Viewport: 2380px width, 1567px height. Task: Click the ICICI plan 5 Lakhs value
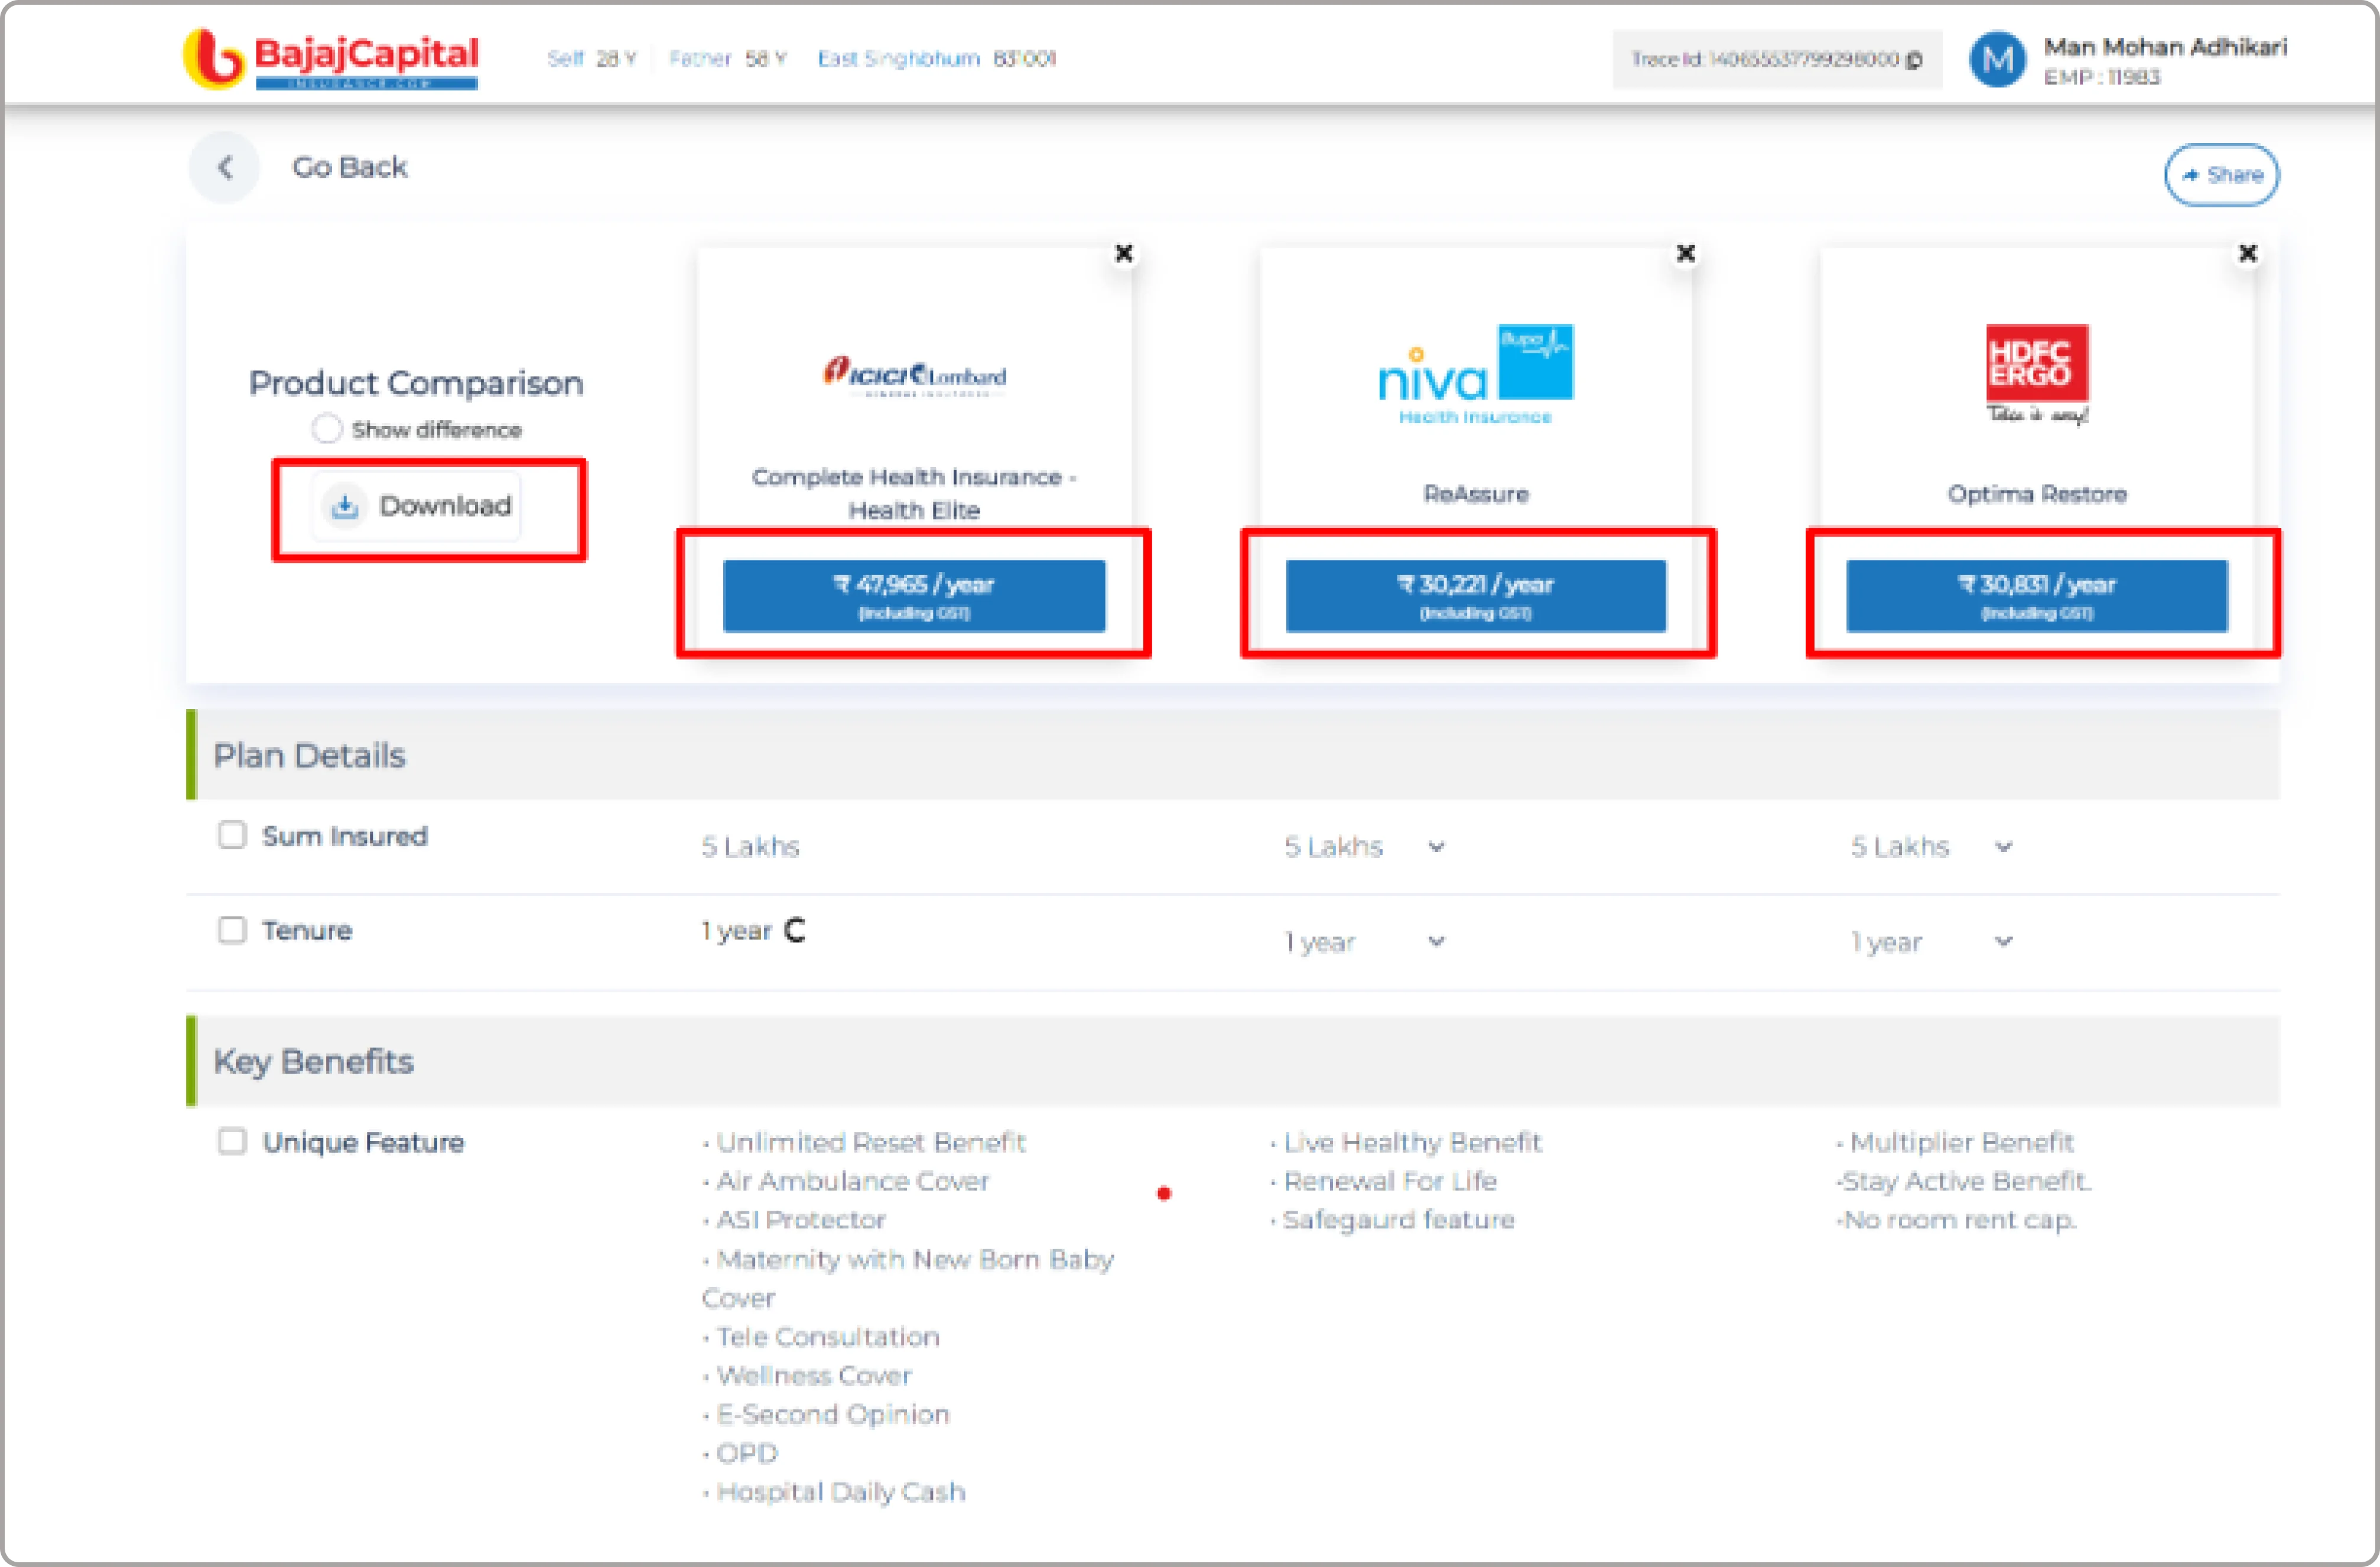pyautogui.click(x=750, y=847)
